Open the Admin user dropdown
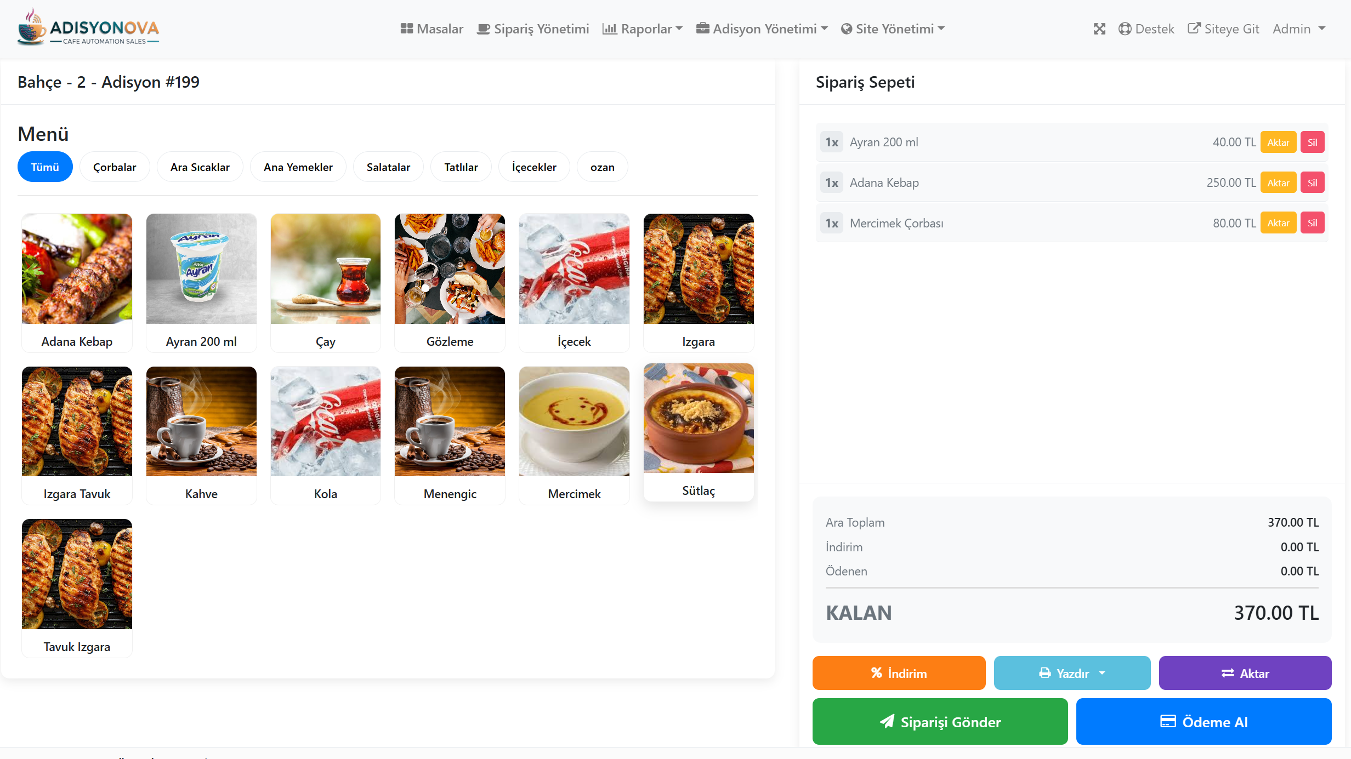1351x759 pixels. tap(1298, 29)
